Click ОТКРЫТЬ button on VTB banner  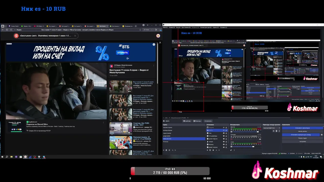(123, 53)
